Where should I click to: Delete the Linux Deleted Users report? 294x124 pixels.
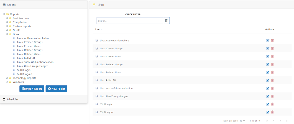point(272,72)
